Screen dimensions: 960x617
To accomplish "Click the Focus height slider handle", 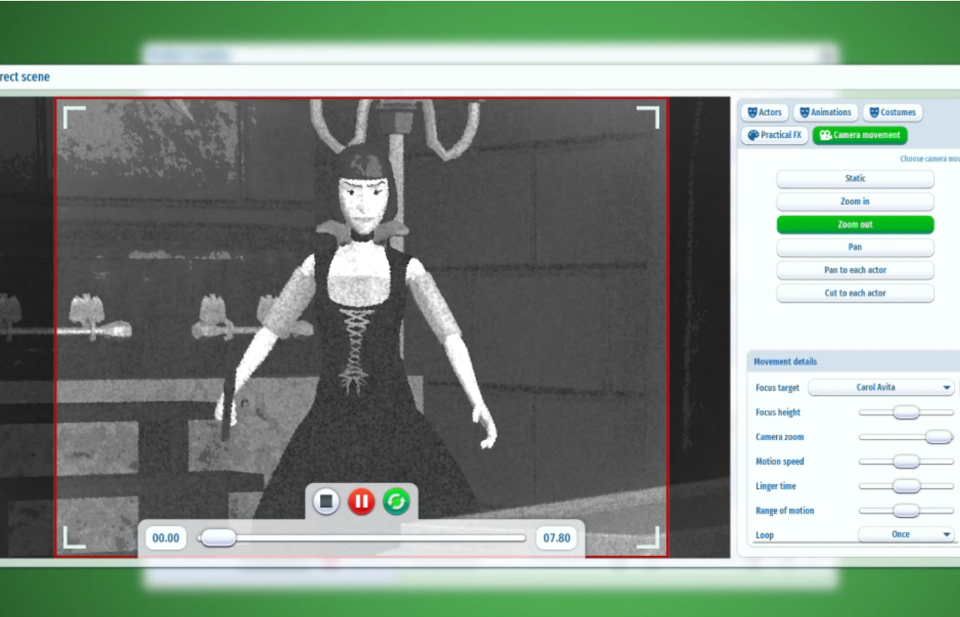I will [x=906, y=412].
